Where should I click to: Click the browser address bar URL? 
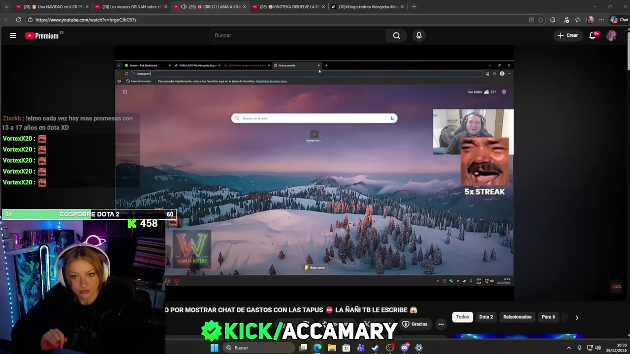tap(86, 20)
